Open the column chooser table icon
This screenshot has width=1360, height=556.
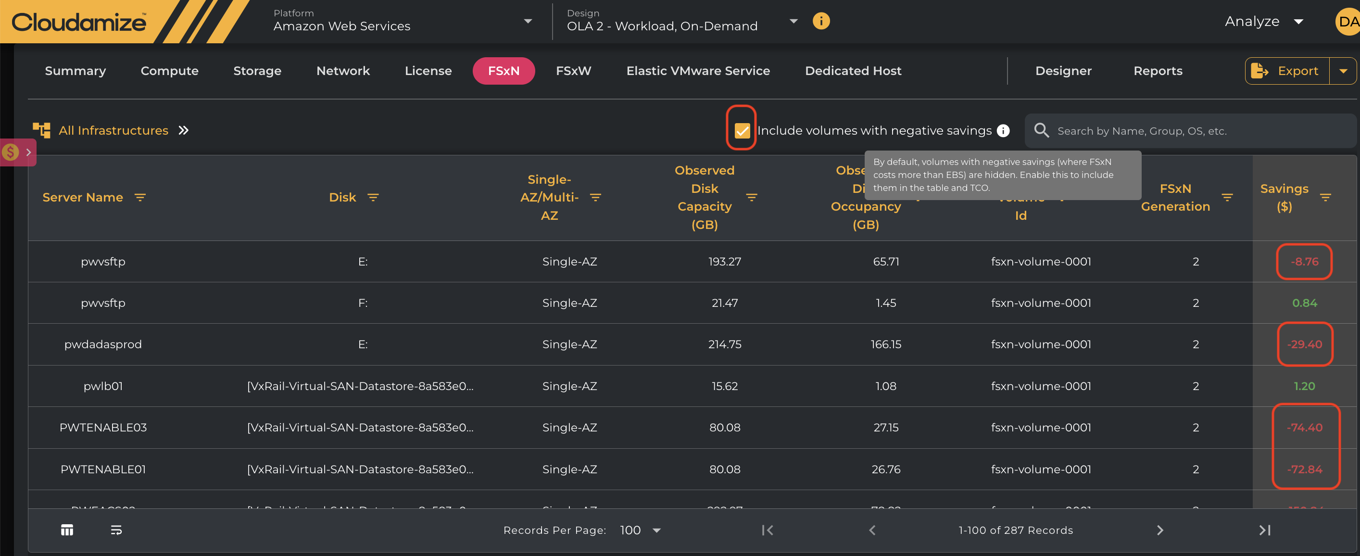click(x=67, y=530)
